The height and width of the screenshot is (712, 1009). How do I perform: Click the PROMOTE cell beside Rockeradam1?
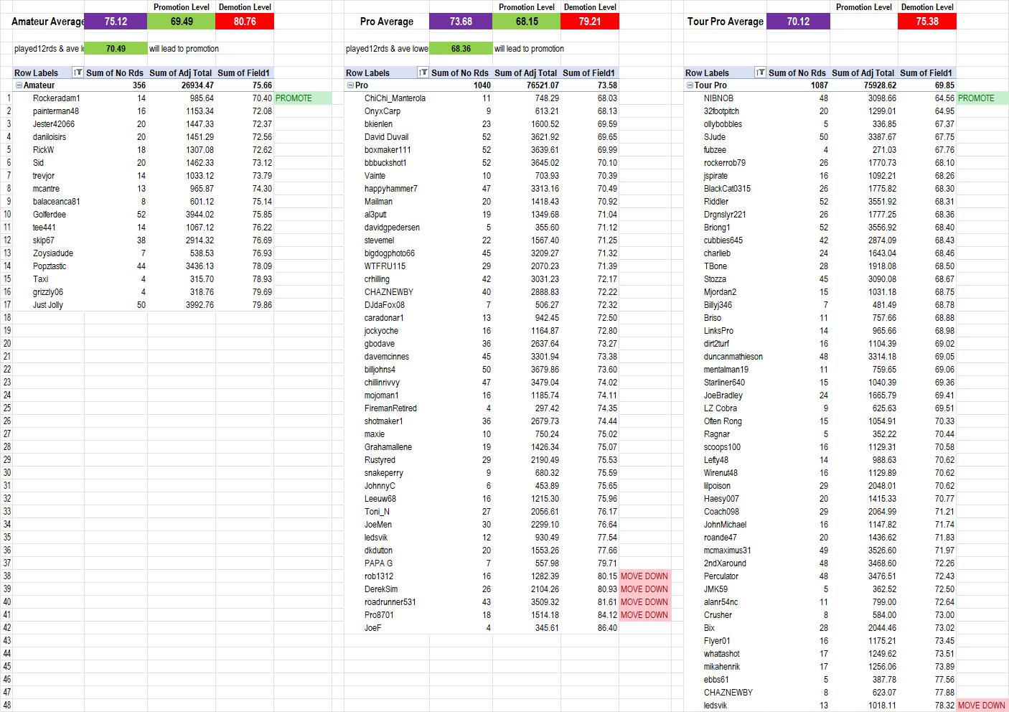[302, 98]
